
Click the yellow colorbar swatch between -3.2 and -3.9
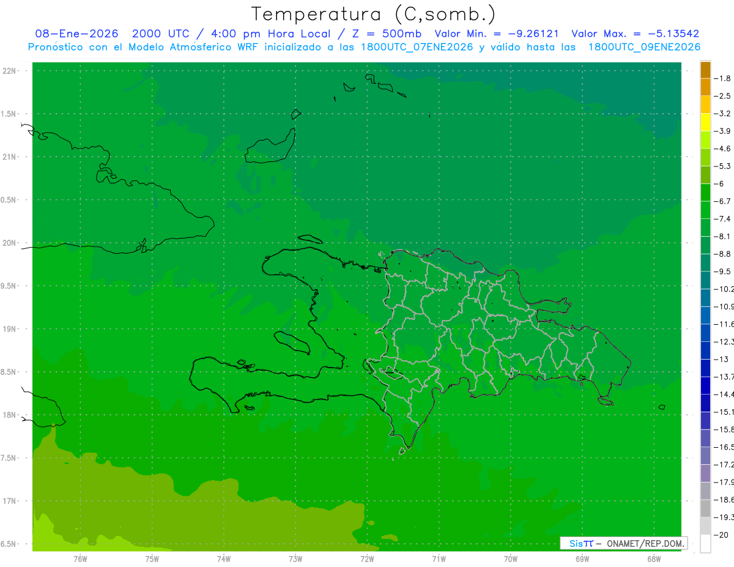tap(705, 122)
